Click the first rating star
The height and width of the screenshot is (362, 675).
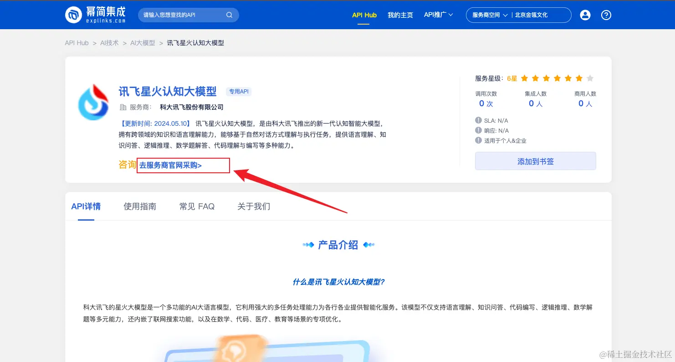point(524,78)
